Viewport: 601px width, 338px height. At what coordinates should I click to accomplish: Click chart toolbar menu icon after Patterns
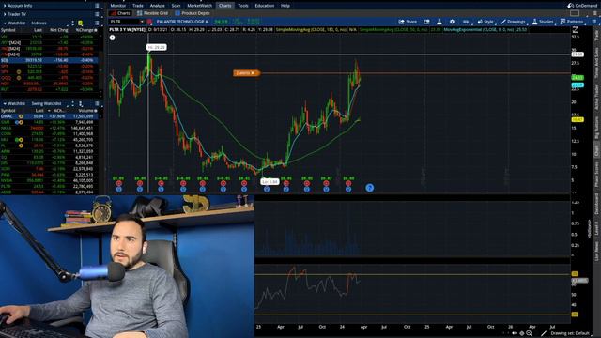(x=594, y=22)
